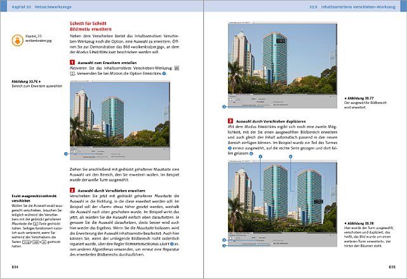The image size is (407, 279).
Task: Click the step heading 'Auswahl durch Verschieben duplizieren'
Action: [270, 121]
